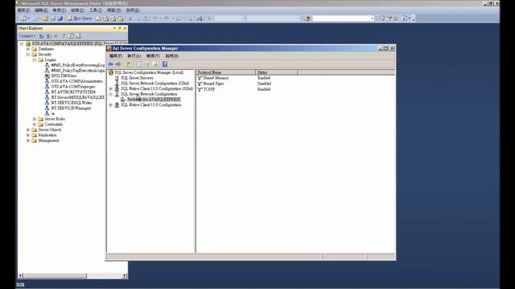
Task: Collapse the Security folder node
Action: tap(28, 55)
